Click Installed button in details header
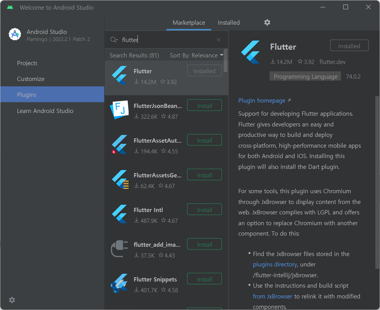 [349, 46]
